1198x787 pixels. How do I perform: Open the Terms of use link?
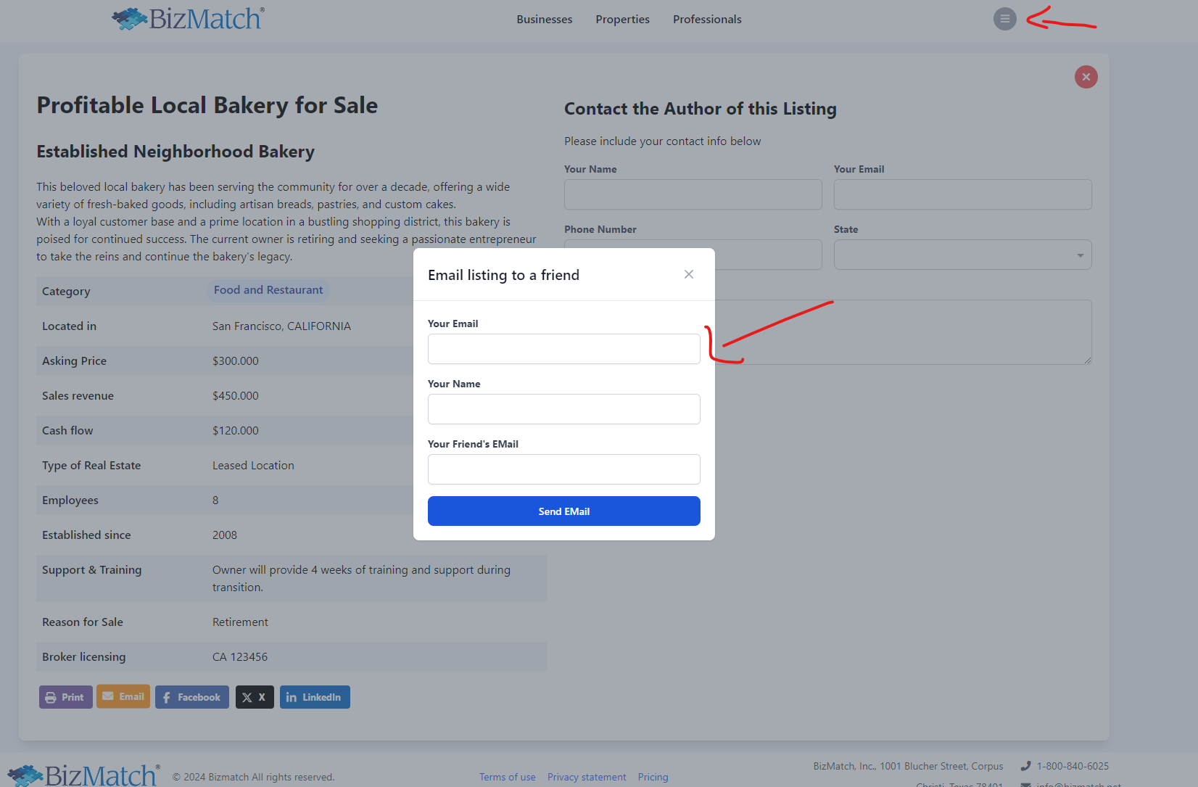coord(507,777)
